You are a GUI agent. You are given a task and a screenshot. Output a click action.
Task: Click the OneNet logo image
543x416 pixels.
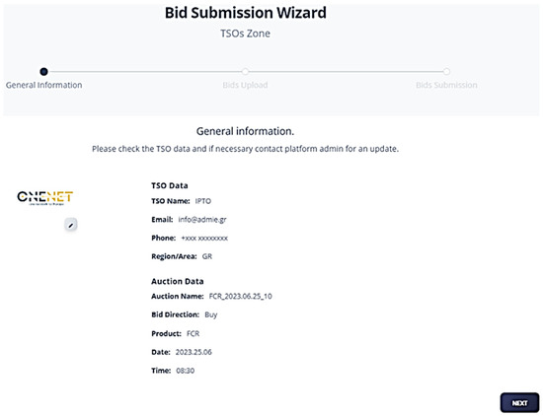click(x=45, y=198)
